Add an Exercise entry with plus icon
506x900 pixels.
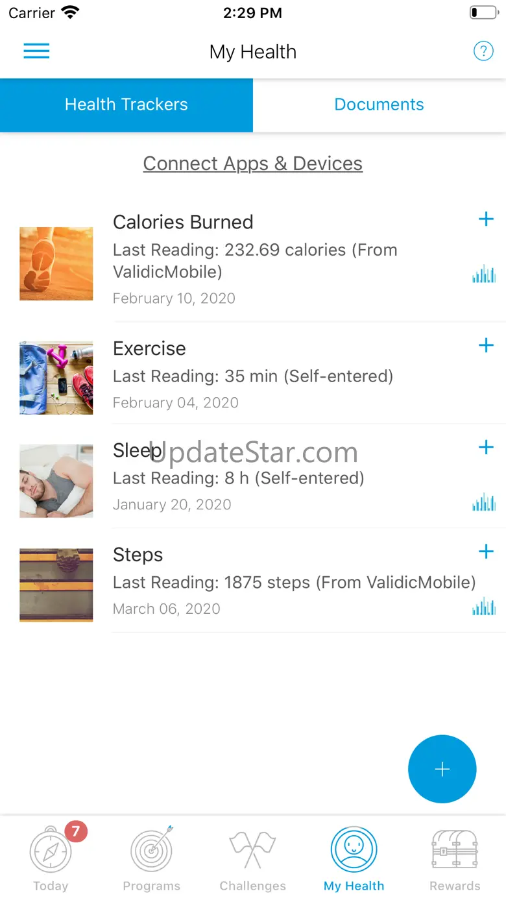pyautogui.click(x=486, y=345)
